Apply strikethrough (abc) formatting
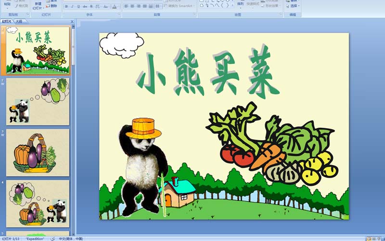385x241 pixels. coord(85,7)
